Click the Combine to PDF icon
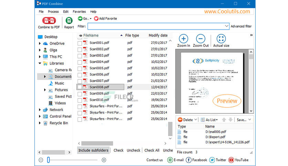Screen dimensions: 288x166 [49, 21]
